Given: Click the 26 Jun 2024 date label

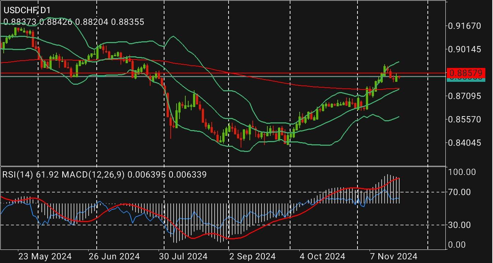Looking at the screenshot, I should [x=114, y=256].
